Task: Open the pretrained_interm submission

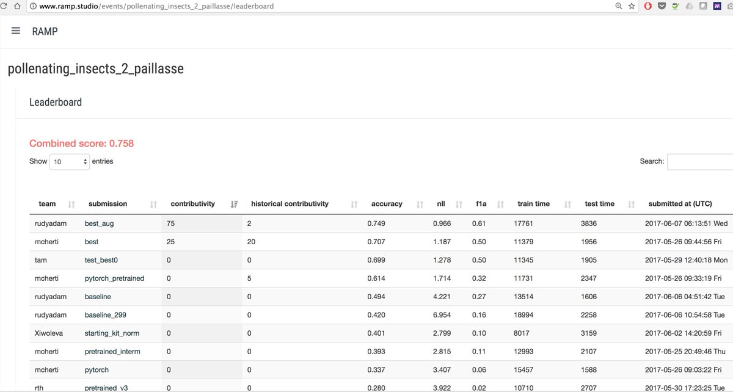Action: [112, 352]
